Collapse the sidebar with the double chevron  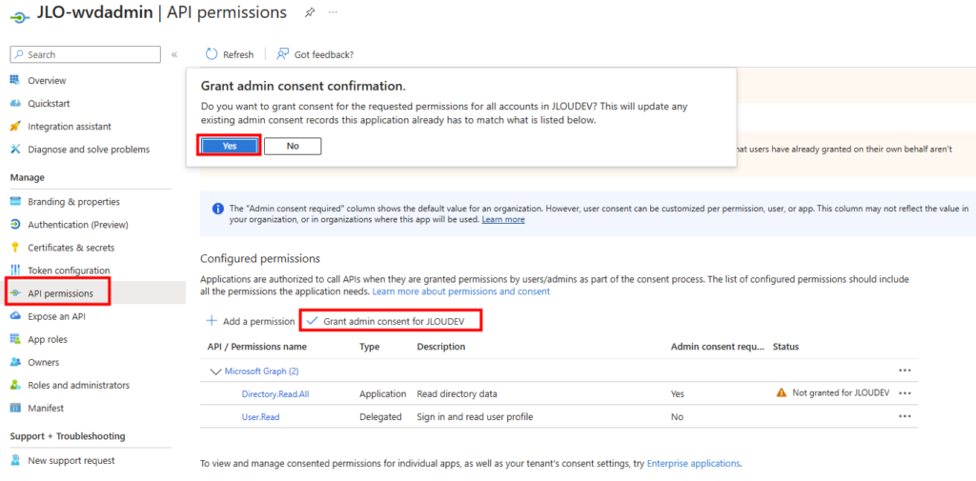pyautogui.click(x=174, y=54)
